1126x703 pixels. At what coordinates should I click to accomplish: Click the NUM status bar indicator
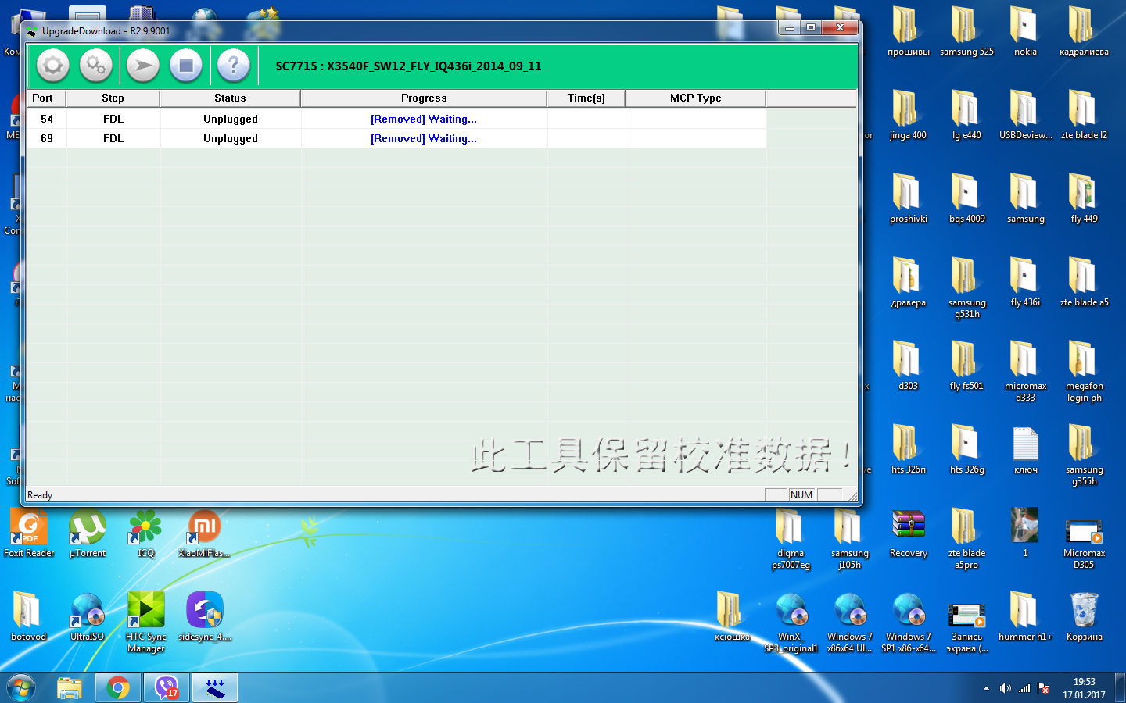[801, 494]
